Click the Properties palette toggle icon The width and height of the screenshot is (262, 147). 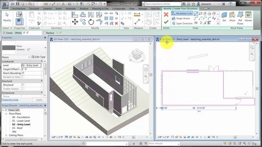point(19,22)
